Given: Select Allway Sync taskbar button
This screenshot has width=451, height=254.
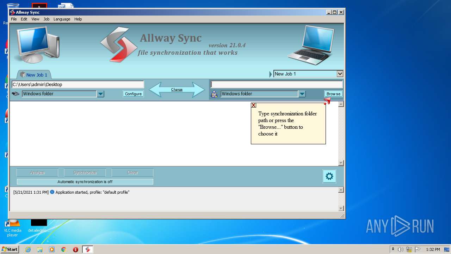Looking at the screenshot, I should pyautogui.click(x=88, y=249).
